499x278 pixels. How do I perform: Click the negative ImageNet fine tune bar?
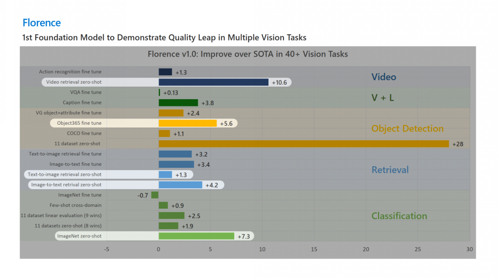[x=155, y=195]
